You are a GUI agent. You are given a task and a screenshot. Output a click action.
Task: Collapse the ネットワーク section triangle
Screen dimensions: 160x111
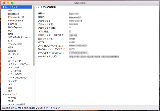3,94
